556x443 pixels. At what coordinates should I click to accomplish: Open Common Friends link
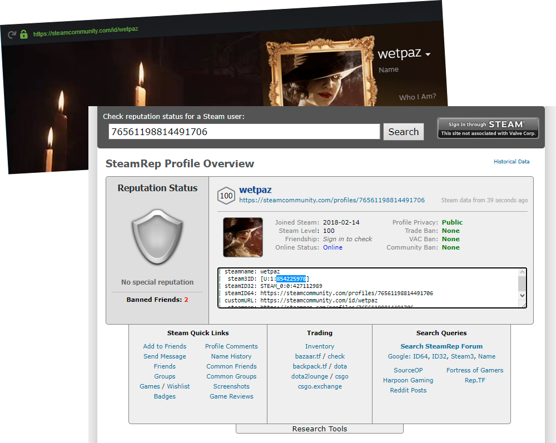231,366
